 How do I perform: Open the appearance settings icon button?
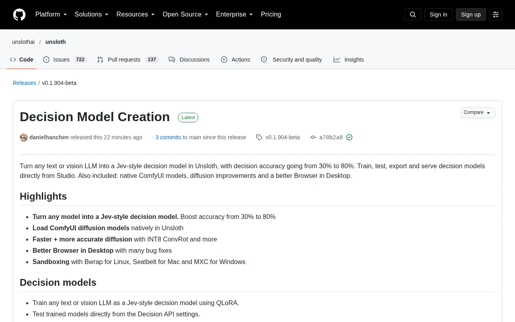496,14
